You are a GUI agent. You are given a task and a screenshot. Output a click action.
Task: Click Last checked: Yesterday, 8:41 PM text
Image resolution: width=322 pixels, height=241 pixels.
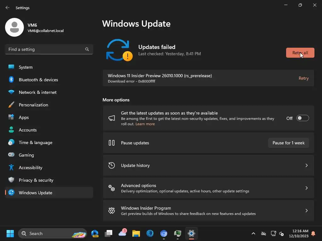coord(169,54)
